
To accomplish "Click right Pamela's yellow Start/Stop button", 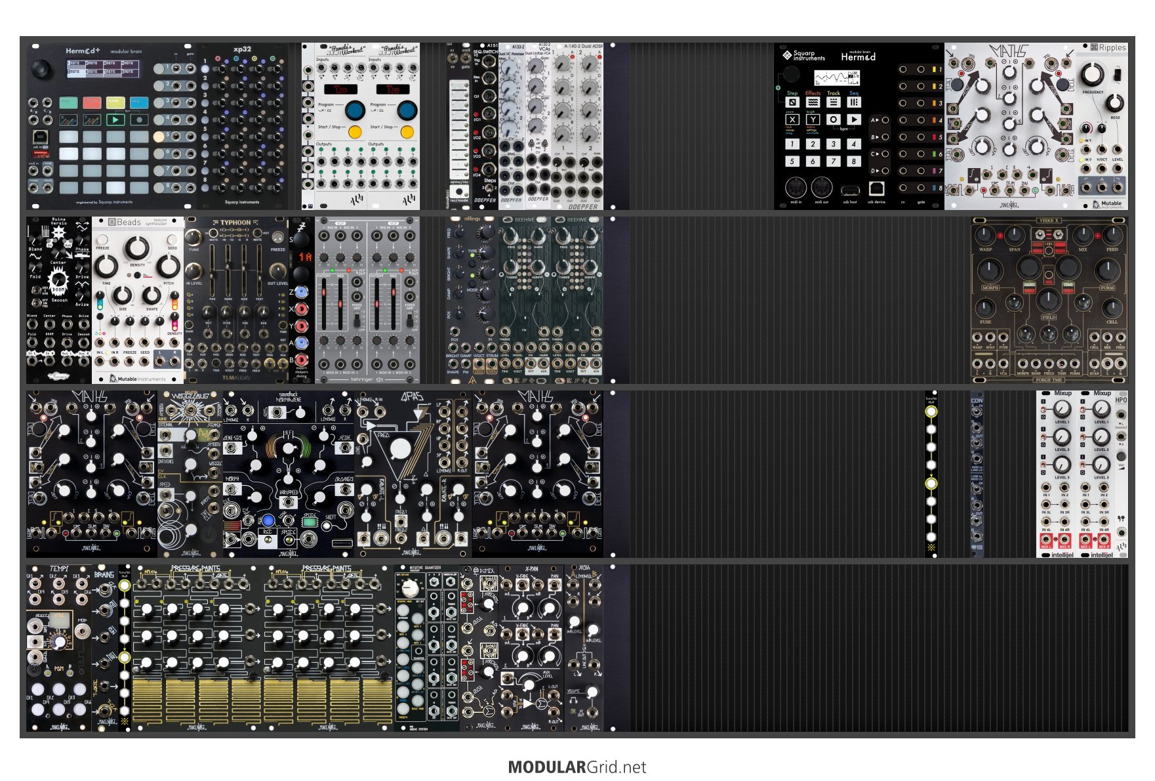I will tap(407, 132).
